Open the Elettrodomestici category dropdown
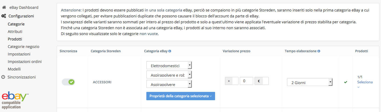This screenshot has height=112, width=381. point(169,65)
